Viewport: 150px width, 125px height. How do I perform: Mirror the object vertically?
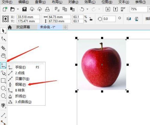click(x=136, y=19)
